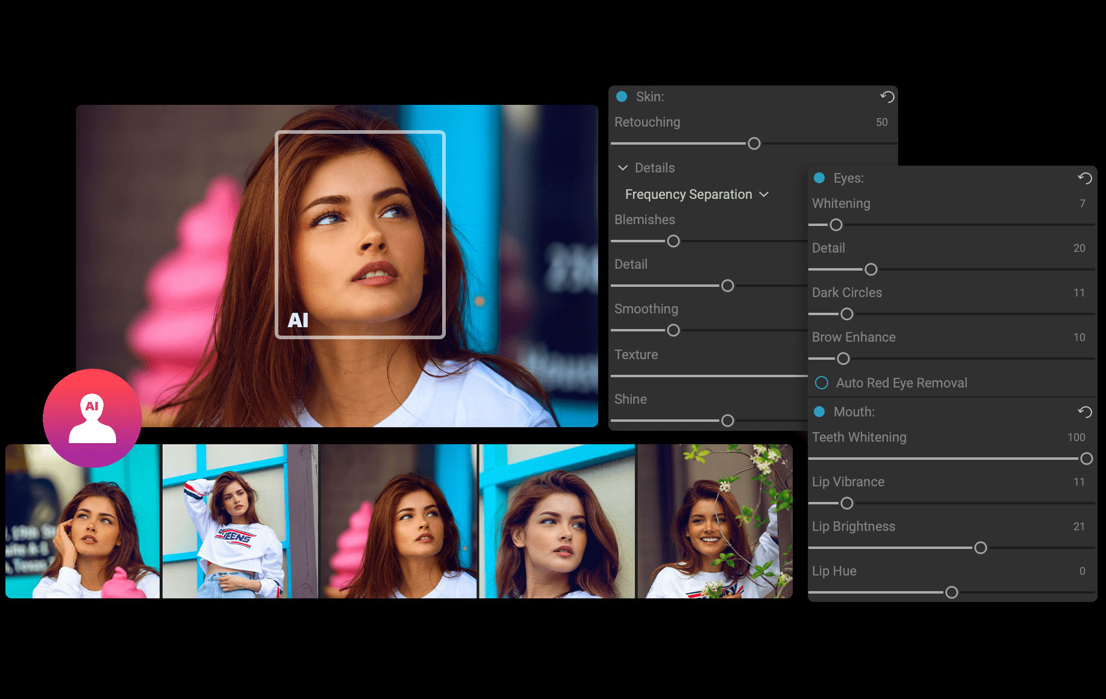Collapse the Details section chevron
This screenshot has height=699, width=1106.
coord(623,168)
